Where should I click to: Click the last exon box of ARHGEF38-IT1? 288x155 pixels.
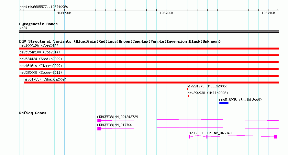click(275, 137)
